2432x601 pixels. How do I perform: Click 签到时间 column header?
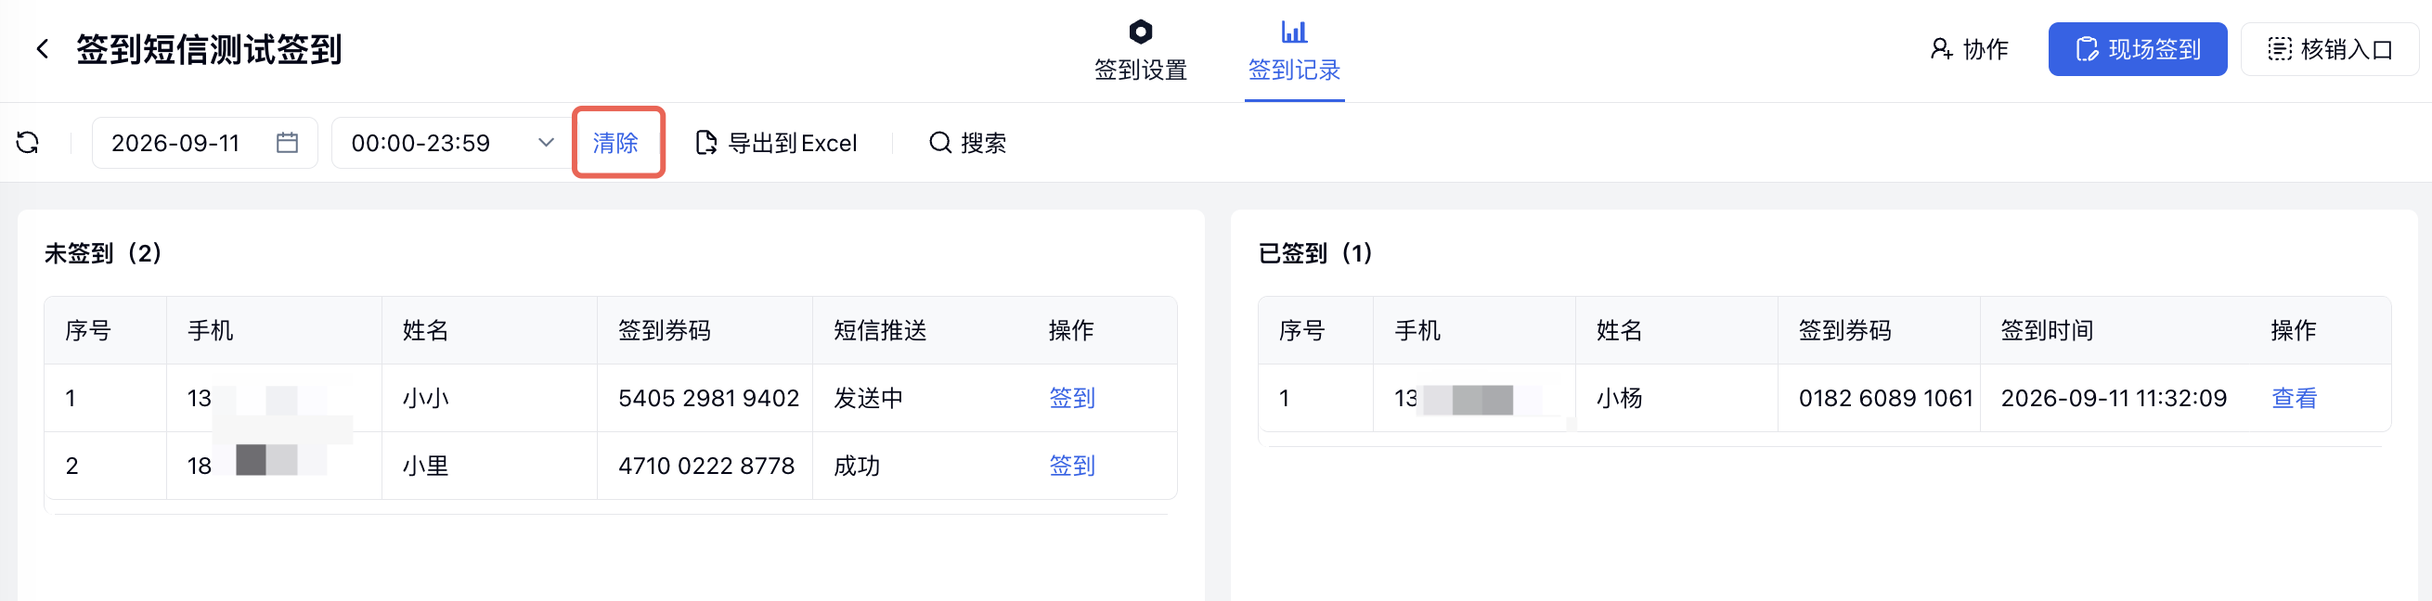tap(2047, 330)
